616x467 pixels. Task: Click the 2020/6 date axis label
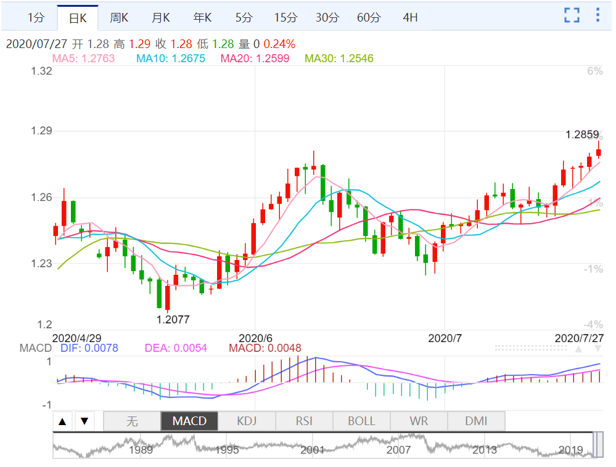[x=256, y=338]
